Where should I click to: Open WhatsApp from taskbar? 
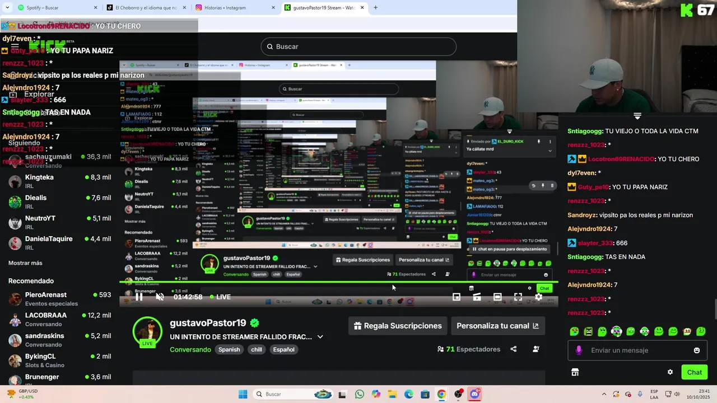[359, 394]
